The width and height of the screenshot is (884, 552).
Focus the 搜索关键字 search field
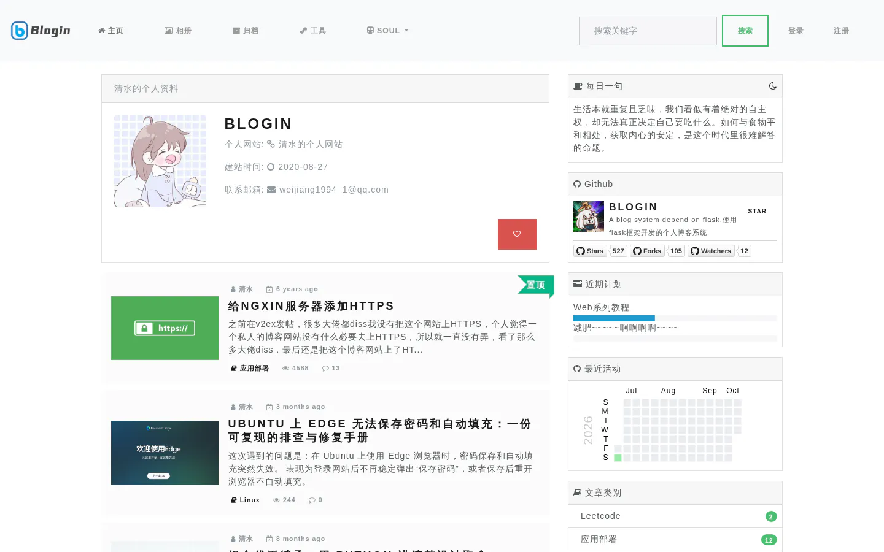(648, 31)
